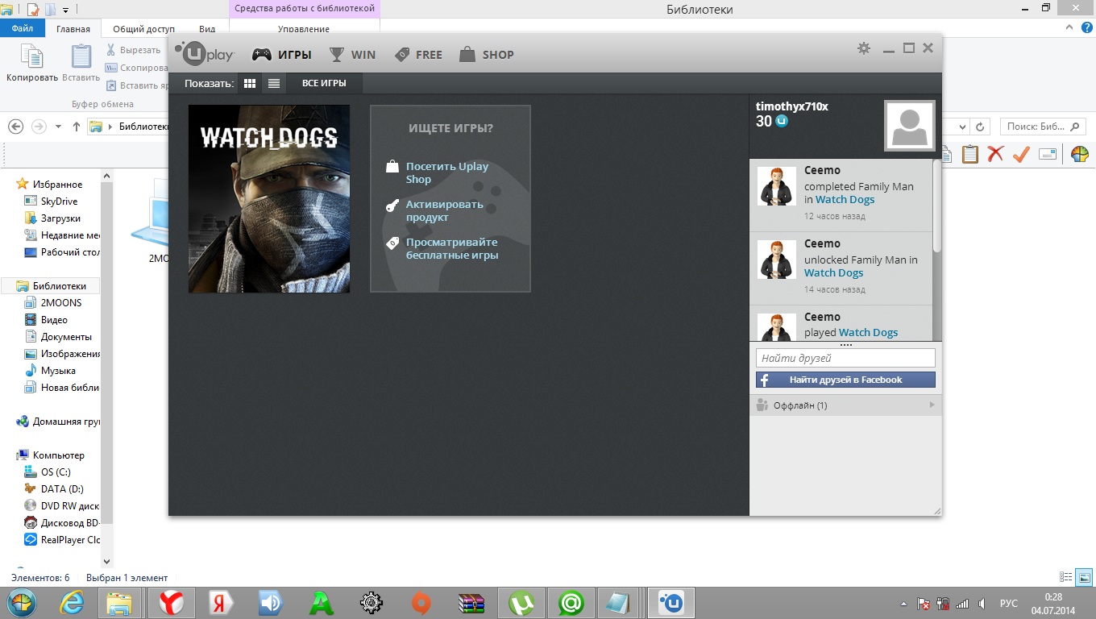Select DATA (D:) drive

click(x=53, y=489)
